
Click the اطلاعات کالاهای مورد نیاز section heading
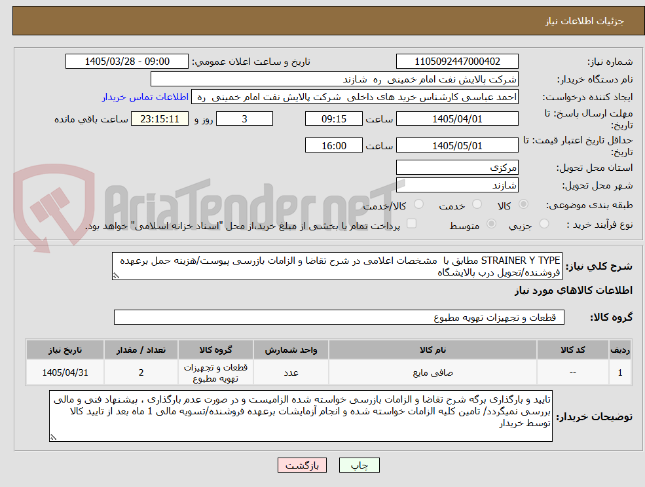(574, 291)
